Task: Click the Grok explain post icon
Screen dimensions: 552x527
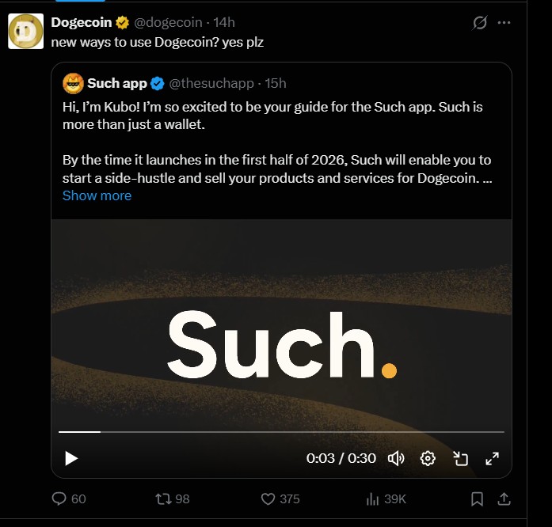Action: click(479, 23)
